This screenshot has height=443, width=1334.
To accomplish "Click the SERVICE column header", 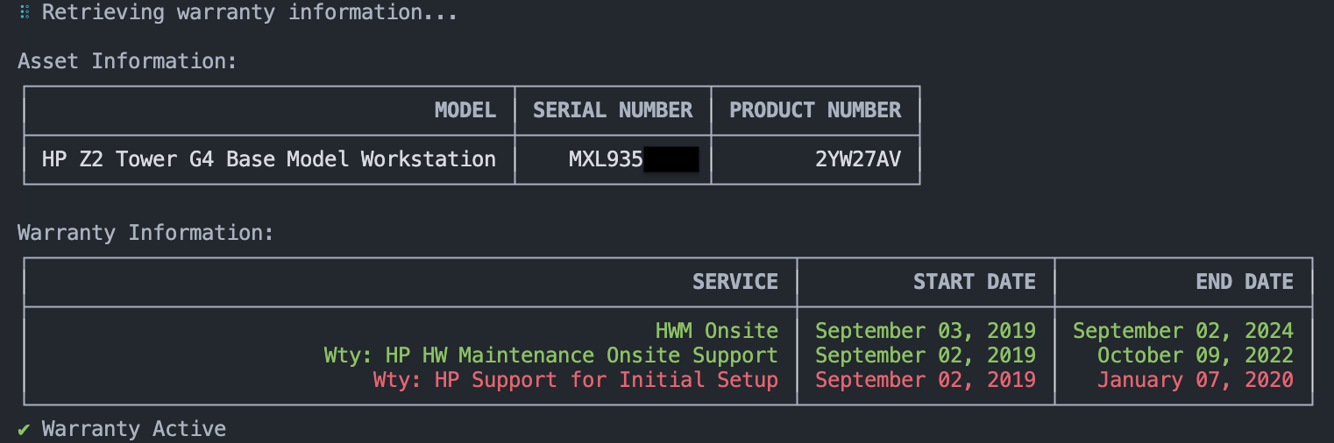I will click(x=735, y=282).
